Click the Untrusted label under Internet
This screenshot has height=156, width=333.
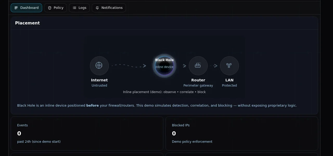point(99,85)
